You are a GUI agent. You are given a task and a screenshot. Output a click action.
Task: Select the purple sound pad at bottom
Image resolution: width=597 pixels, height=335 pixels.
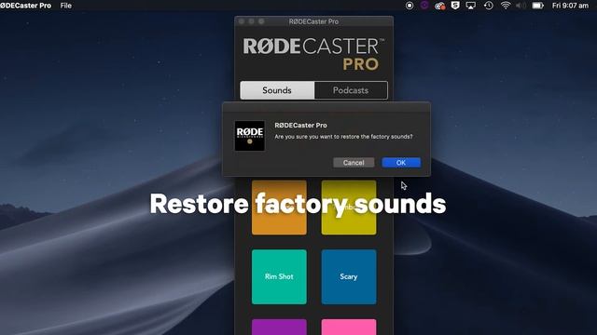279,327
